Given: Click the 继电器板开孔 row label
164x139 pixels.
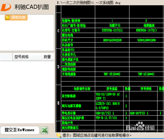Looking at the screenshot, I should [x=70, y=60].
